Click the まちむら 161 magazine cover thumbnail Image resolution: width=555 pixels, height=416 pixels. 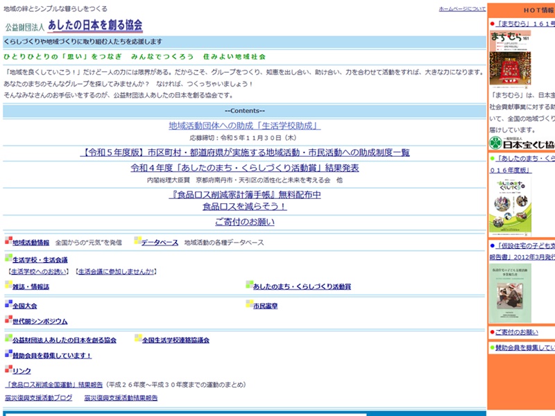point(510,58)
